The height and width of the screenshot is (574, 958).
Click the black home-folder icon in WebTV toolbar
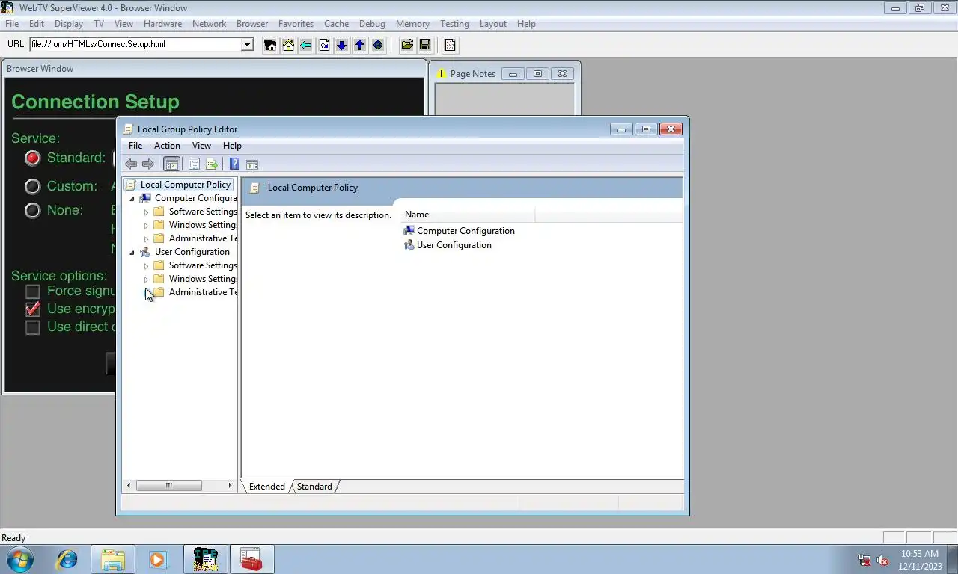pos(270,45)
